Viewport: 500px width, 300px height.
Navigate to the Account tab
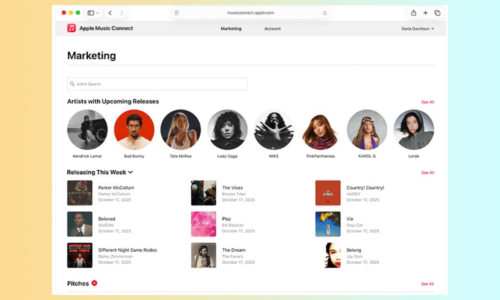pos(272,28)
